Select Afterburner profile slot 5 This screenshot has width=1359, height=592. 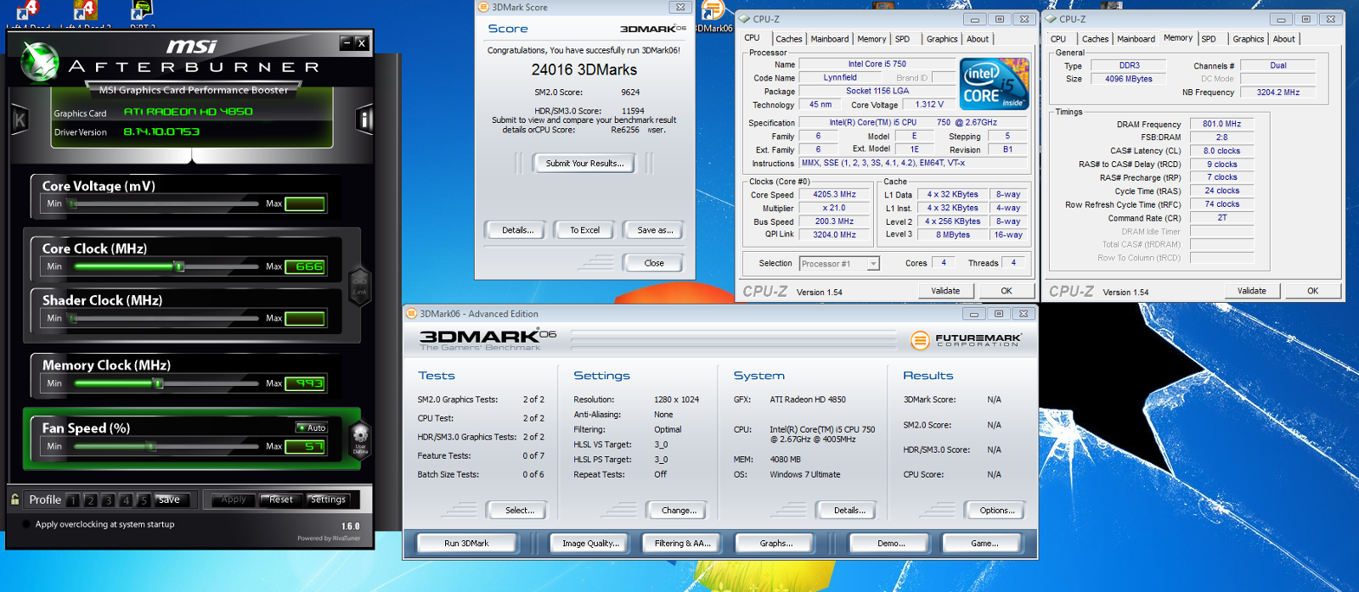tap(144, 500)
